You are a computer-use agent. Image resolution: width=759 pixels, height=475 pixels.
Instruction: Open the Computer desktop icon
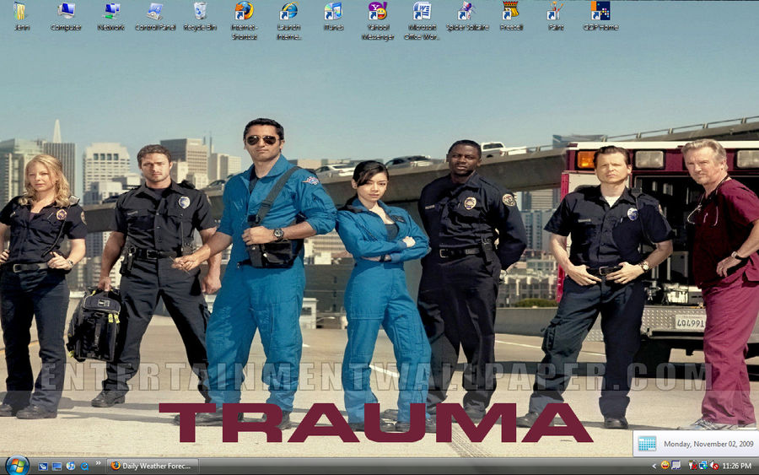(x=66, y=16)
